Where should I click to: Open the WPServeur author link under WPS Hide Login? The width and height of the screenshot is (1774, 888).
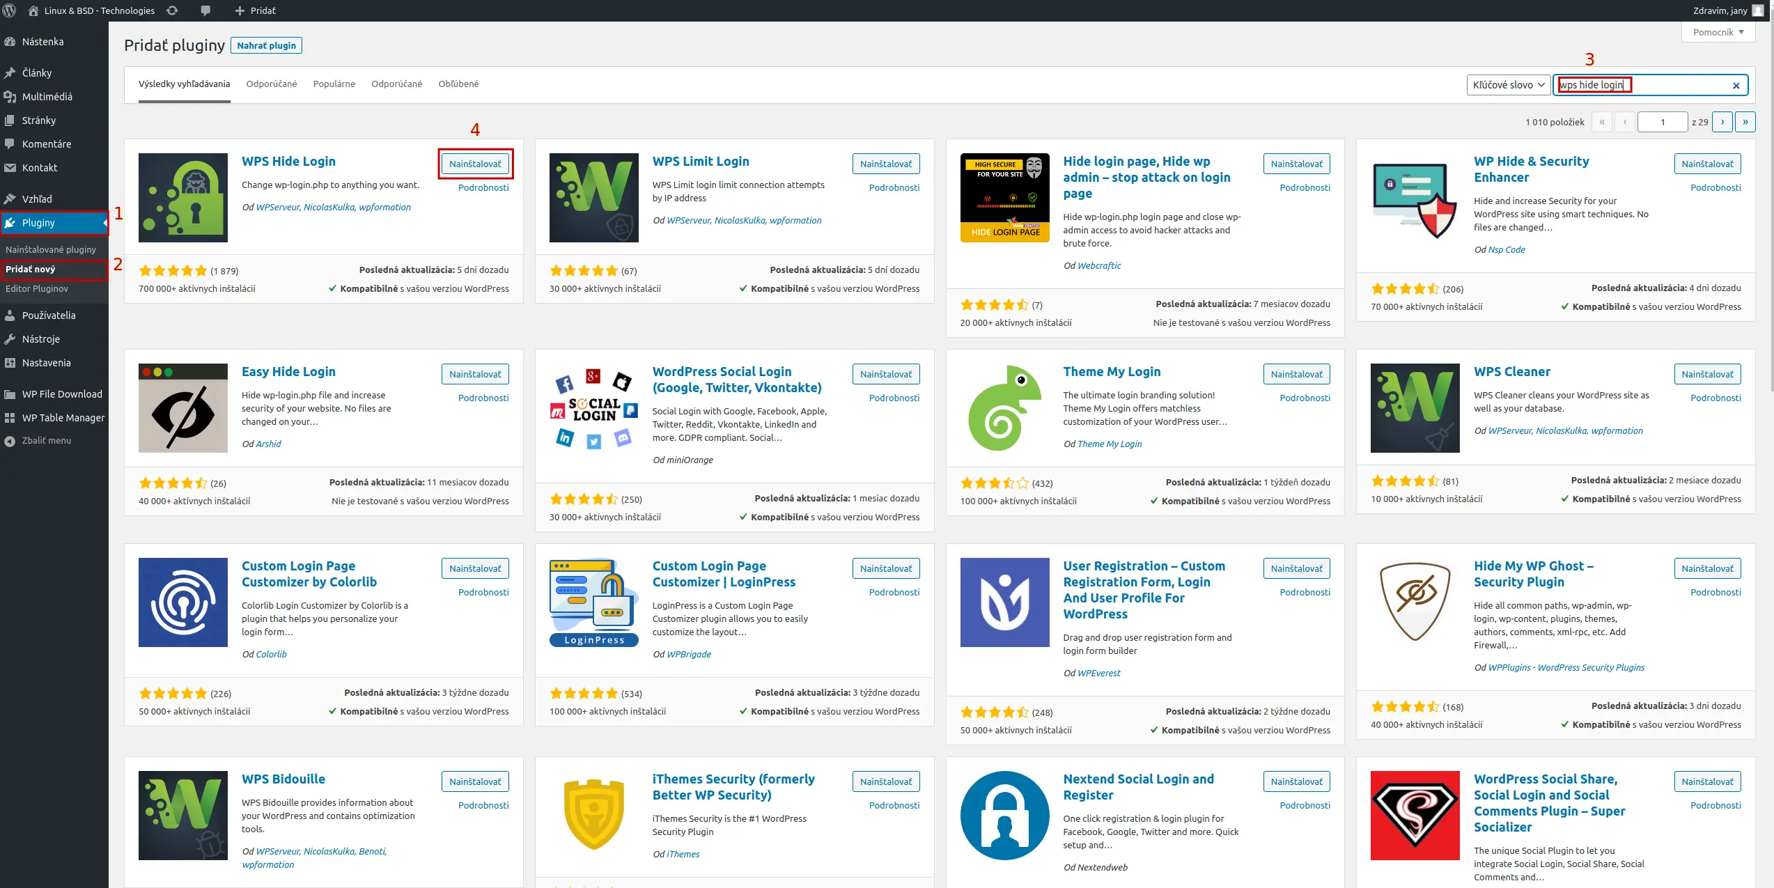point(277,207)
